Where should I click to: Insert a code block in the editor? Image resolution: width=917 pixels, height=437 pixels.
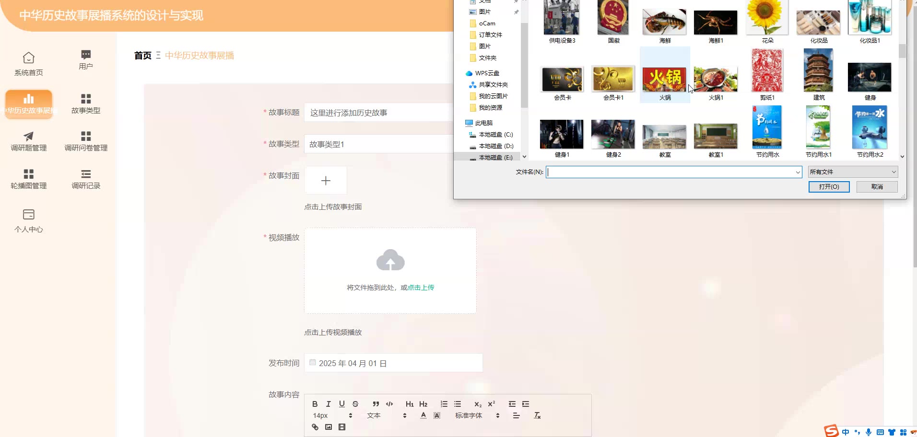click(x=389, y=404)
